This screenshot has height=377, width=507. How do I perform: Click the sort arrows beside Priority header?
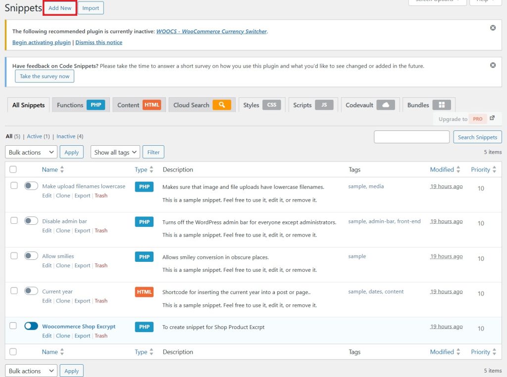[494, 169]
